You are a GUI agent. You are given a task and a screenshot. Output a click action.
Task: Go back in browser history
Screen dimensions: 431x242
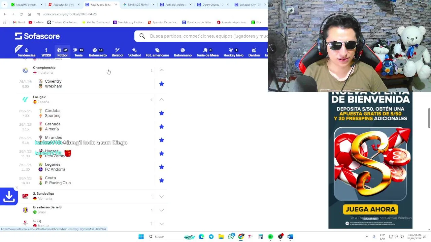pos(5,14)
